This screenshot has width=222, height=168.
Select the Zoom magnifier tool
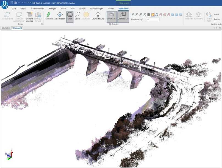click(77, 16)
